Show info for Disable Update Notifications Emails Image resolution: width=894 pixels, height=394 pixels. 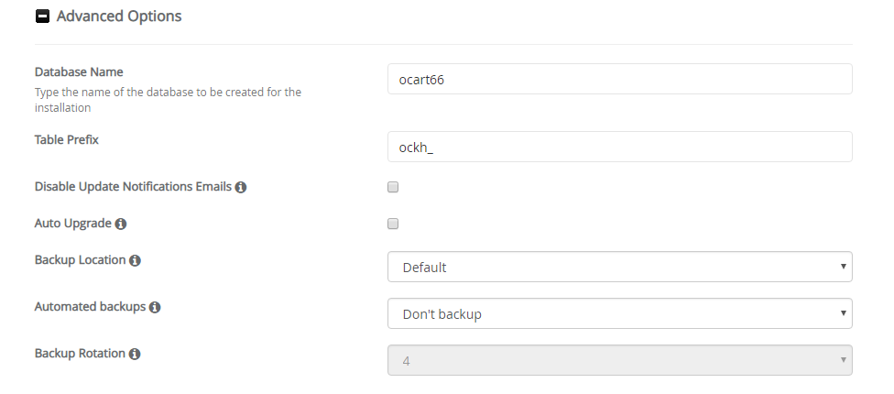241,187
